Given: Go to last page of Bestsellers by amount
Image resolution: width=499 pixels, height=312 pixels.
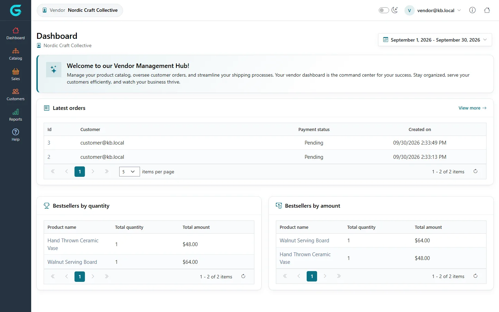Looking at the screenshot, I should (x=339, y=276).
